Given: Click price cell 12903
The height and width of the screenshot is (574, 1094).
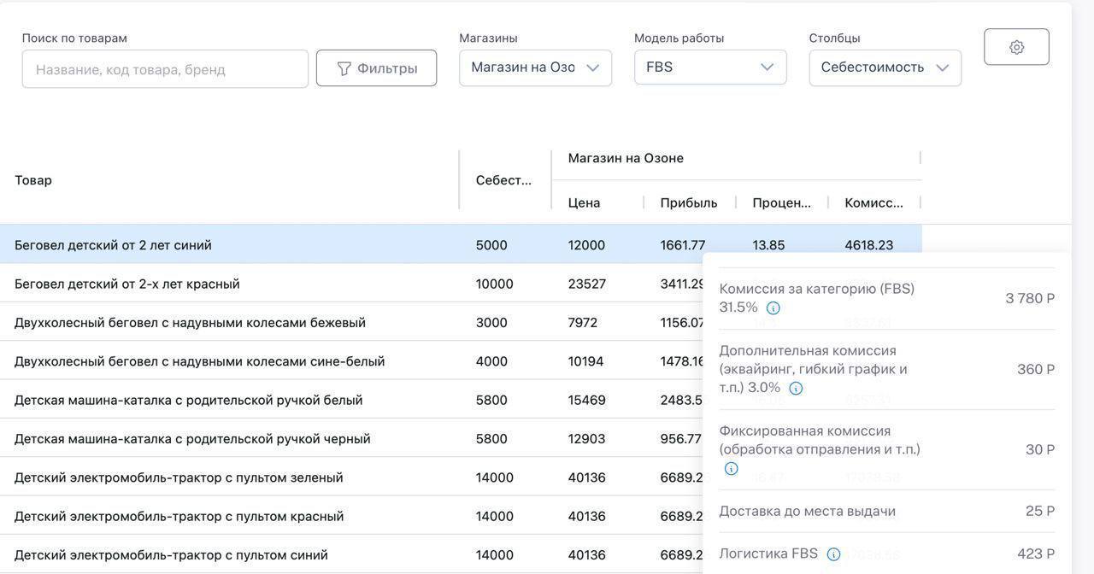Looking at the screenshot, I should 586,439.
